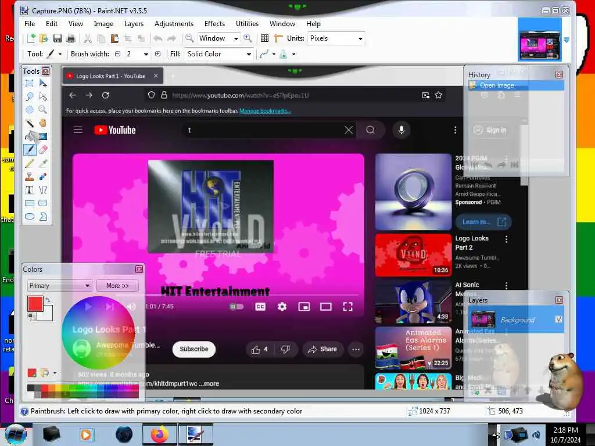The width and height of the screenshot is (595, 446).
Task: Select the Text tool
Action: coord(29,190)
